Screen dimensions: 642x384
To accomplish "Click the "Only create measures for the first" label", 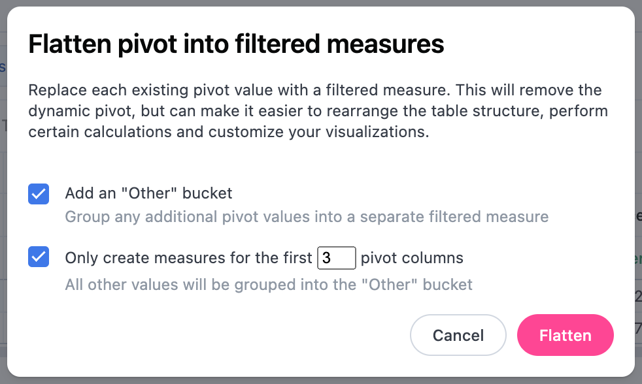I will (x=188, y=258).
